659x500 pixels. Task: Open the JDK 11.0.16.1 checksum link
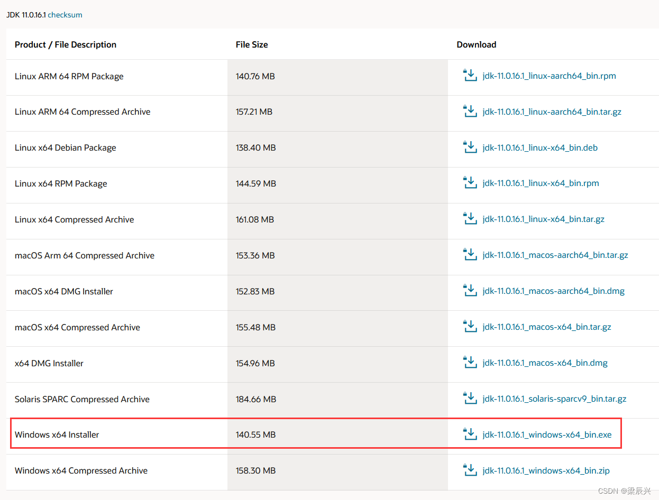(x=65, y=15)
